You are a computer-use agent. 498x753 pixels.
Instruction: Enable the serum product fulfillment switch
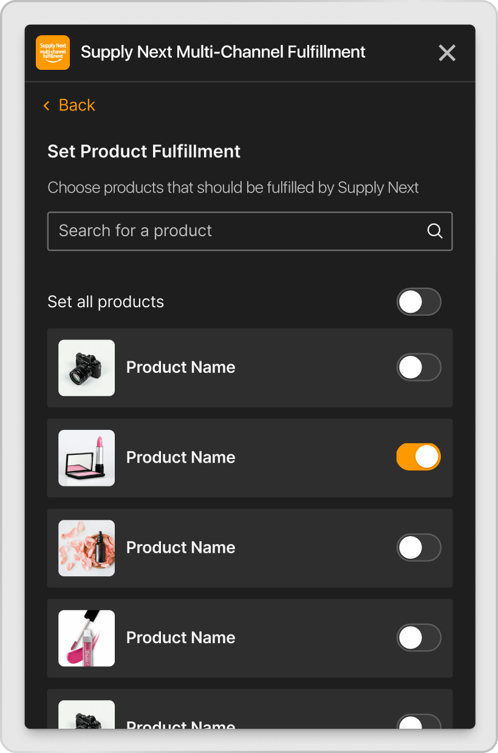tap(418, 547)
